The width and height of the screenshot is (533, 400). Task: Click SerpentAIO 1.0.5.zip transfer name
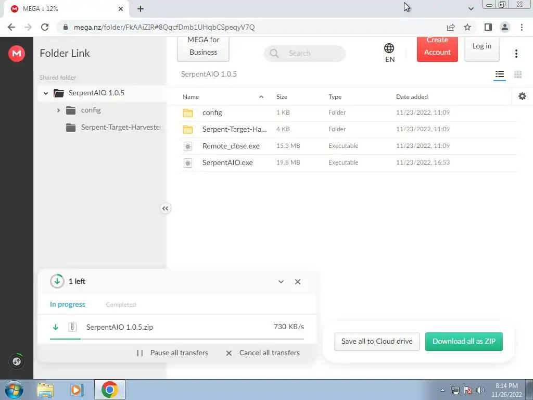click(120, 327)
